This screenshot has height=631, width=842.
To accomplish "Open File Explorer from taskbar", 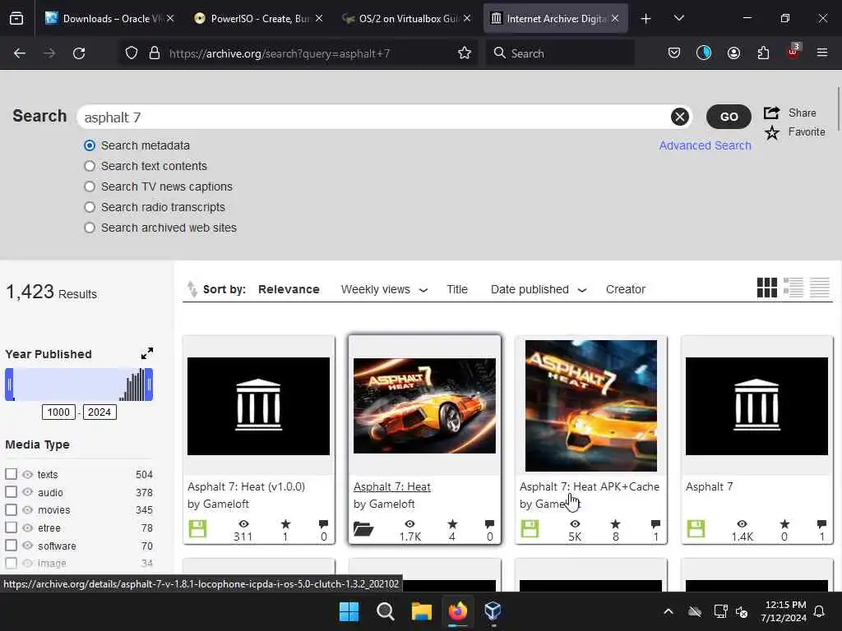I will (422, 611).
